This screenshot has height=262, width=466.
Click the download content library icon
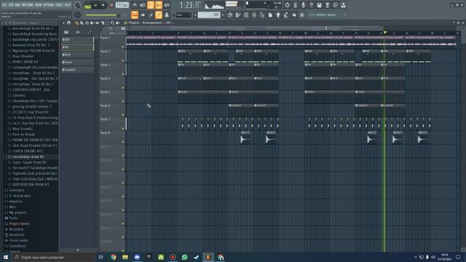coord(344,5)
